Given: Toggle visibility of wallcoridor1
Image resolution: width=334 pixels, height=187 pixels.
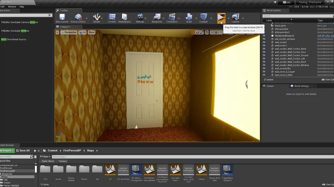Looking at the screenshot, I should coord(264,45).
